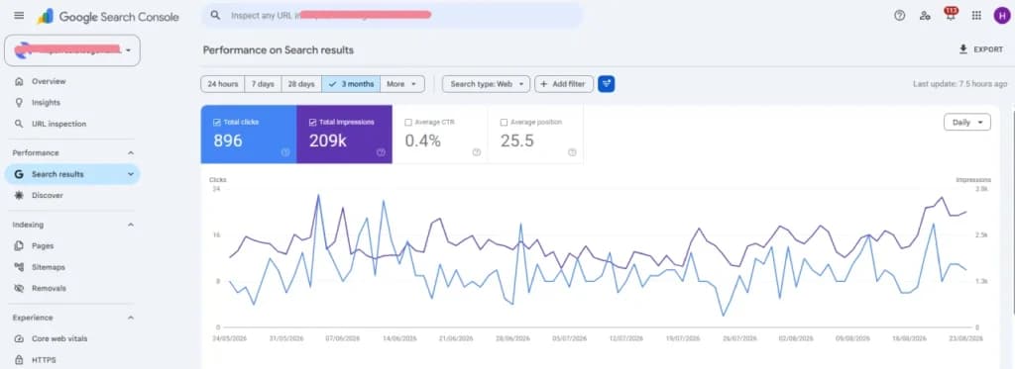
Task: Click help icon on Average position card
Action: [x=572, y=152]
